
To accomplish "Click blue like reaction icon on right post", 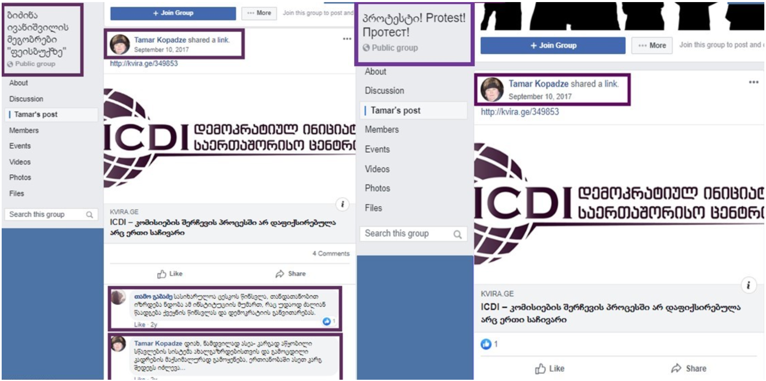I will tap(486, 344).
